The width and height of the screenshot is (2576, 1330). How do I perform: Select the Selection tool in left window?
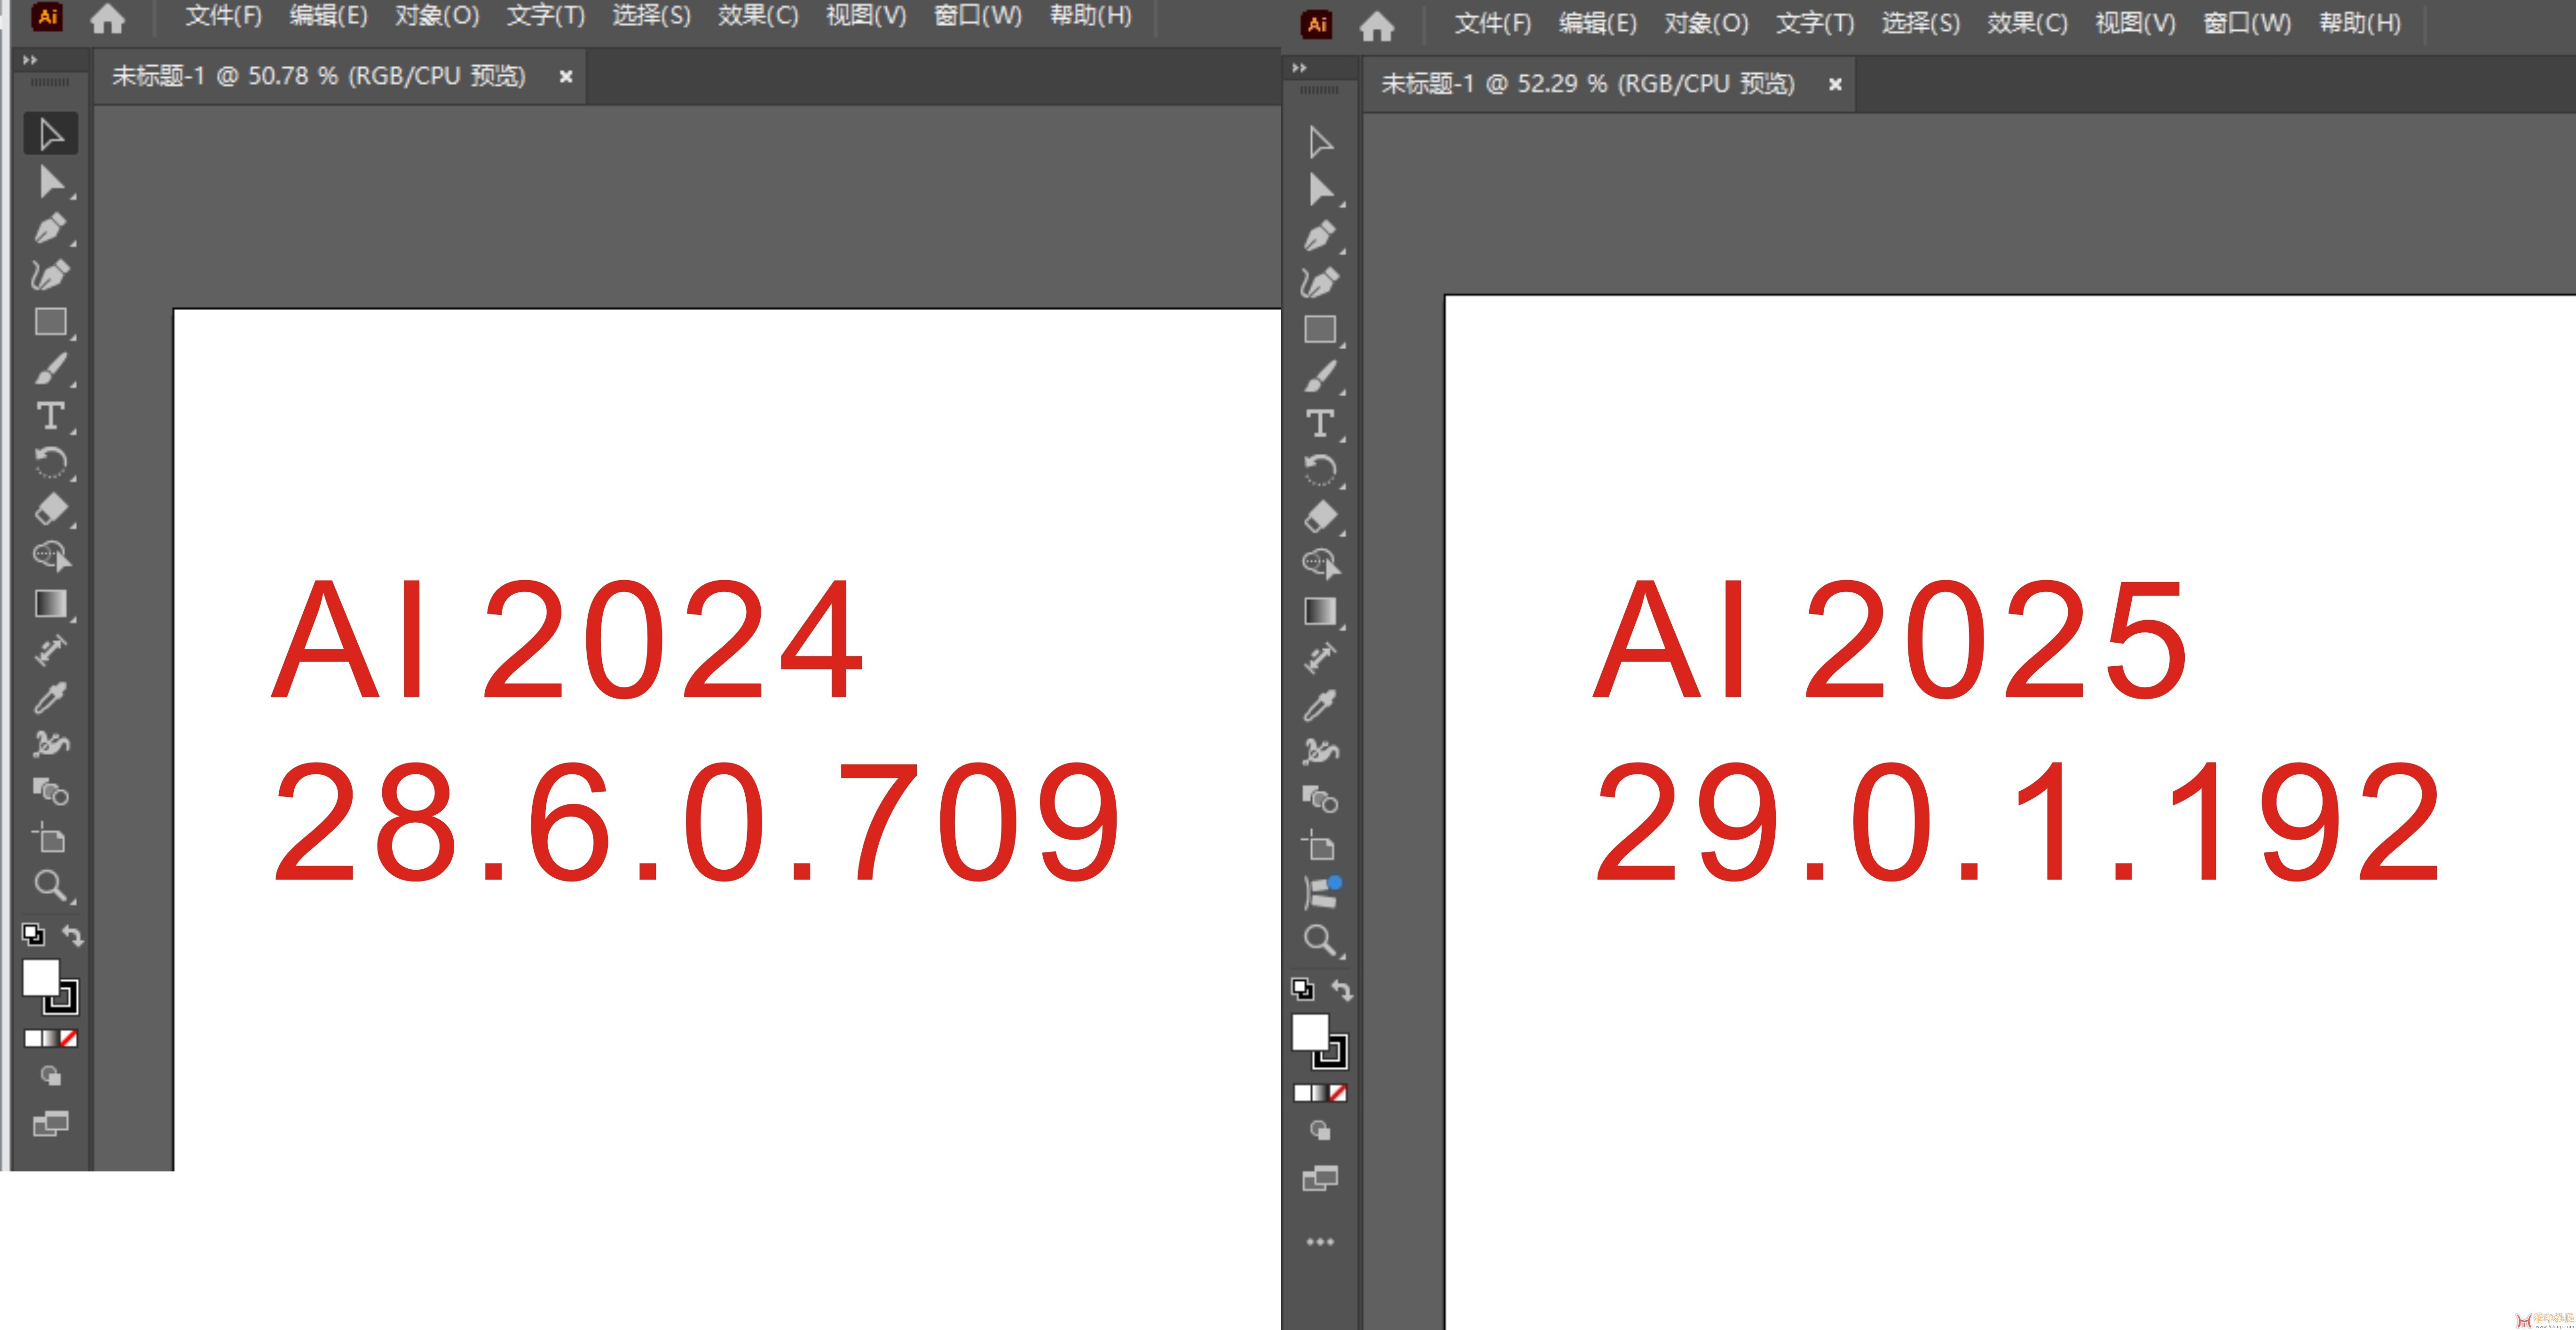tap(50, 134)
